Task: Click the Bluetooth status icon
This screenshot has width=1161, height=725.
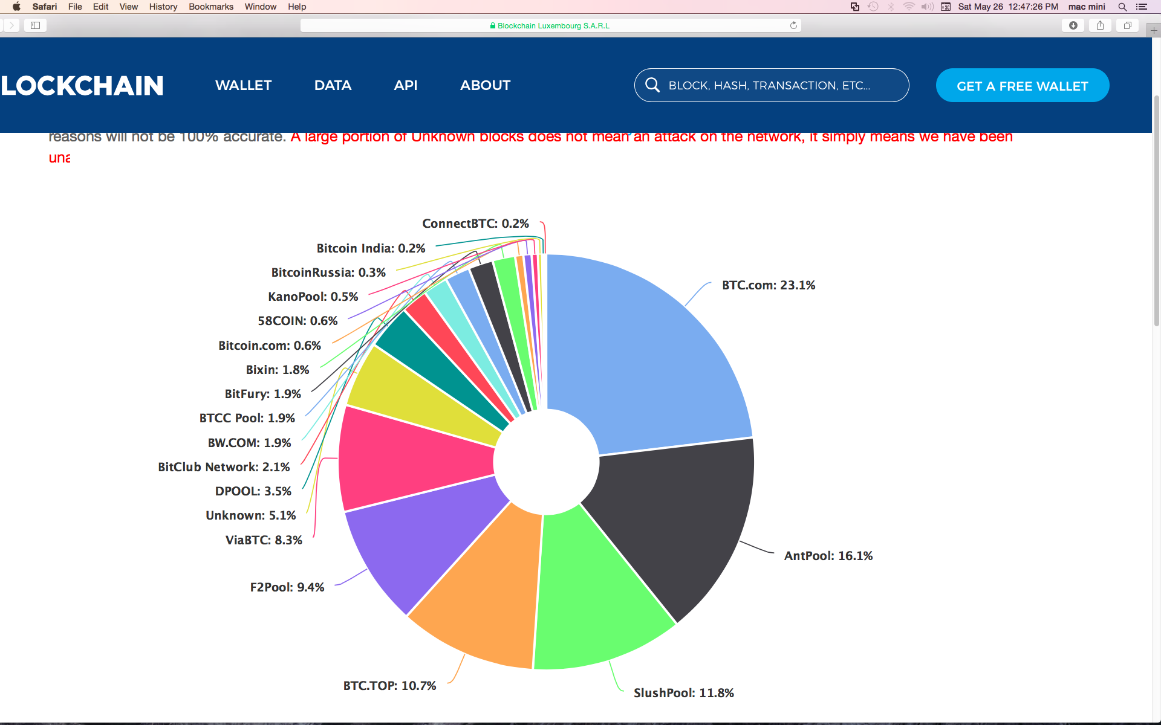Action: click(x=891, y=7)
